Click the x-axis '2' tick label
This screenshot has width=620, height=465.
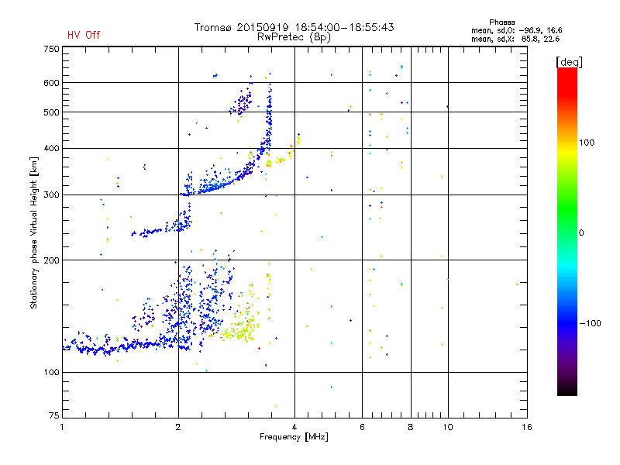pos(178,427)
